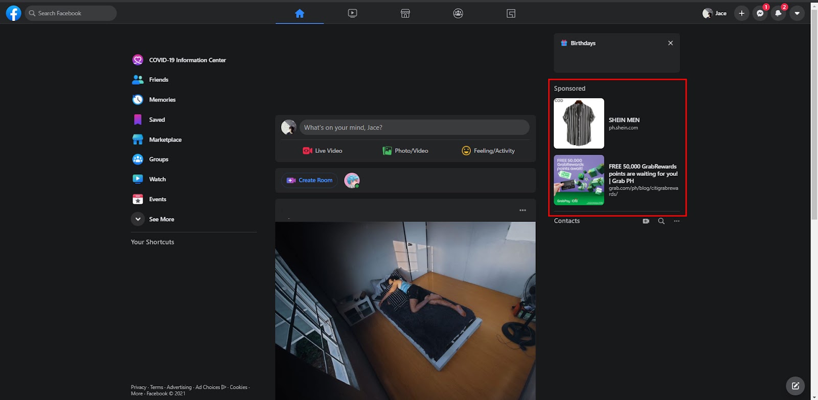Screen dimensions: 818x400
Task: Open the post options three-dot menu
Action: pos(522,210)
